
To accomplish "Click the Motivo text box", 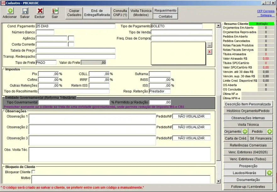I will coord(121,179).
